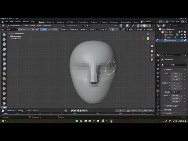Open the Remesh dropdown

(141, 29)
